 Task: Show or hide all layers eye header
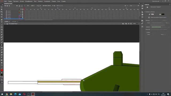(x=21, y=9)
